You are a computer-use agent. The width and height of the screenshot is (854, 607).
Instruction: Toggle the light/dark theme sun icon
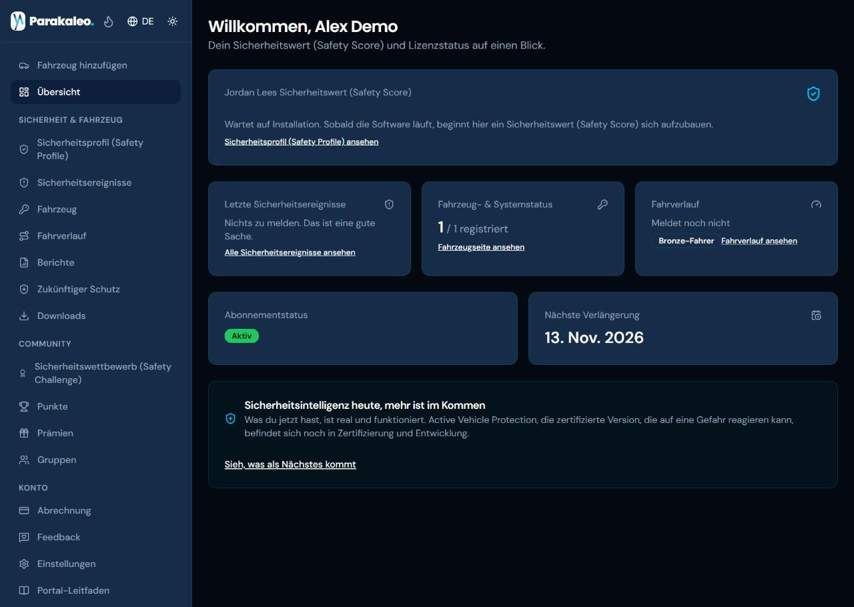pyautogui.click(x=173, y=21)
